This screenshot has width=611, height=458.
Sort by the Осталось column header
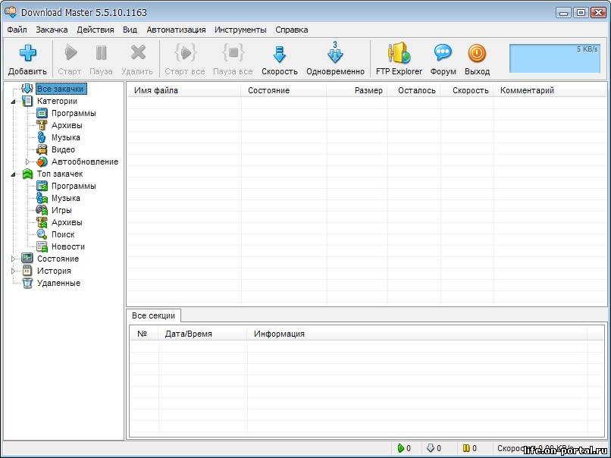414,90
